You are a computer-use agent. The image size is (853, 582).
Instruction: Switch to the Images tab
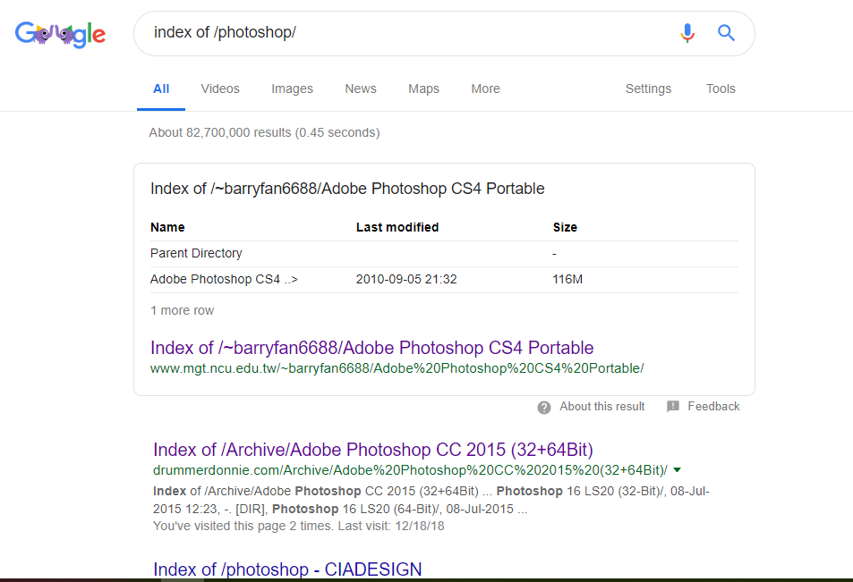click(292, 89)
